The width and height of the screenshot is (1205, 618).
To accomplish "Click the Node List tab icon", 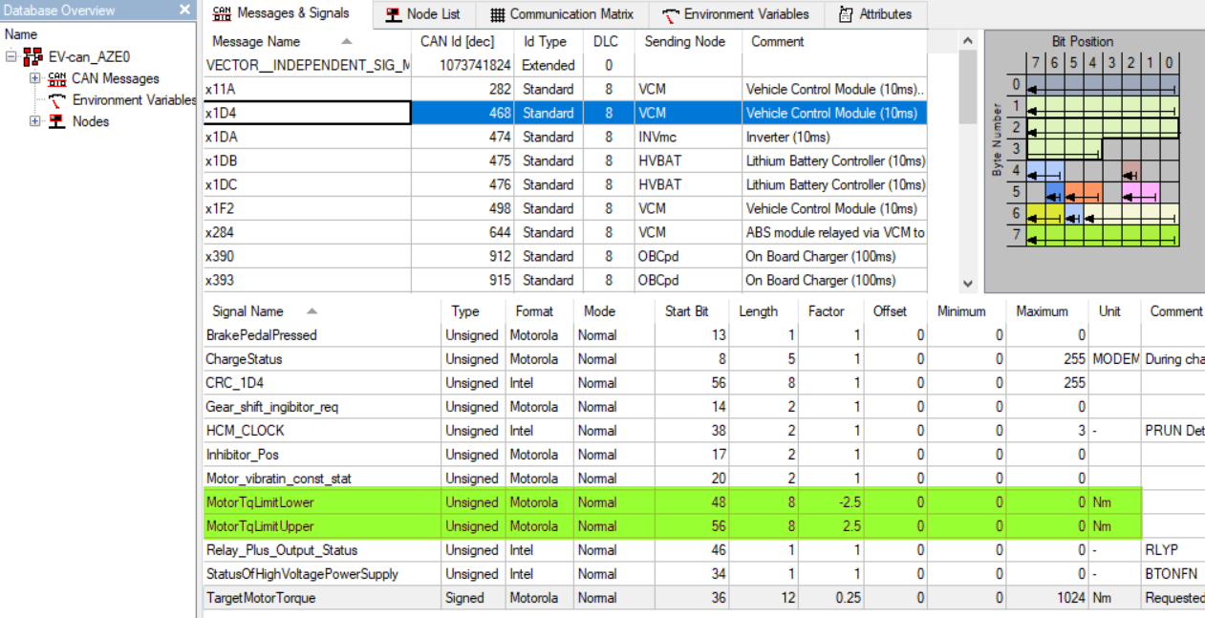I will (393, 14).
